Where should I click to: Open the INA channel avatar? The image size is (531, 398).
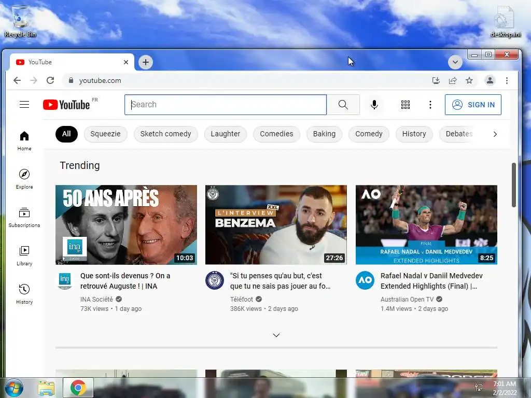tap(65, 280)
